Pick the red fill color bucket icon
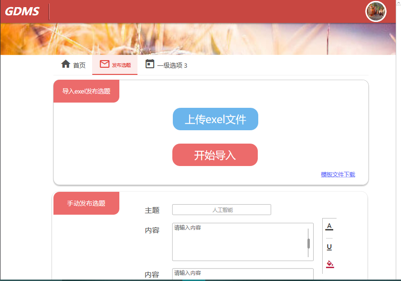This screenshot has width=401, height=281. [330, 264]
